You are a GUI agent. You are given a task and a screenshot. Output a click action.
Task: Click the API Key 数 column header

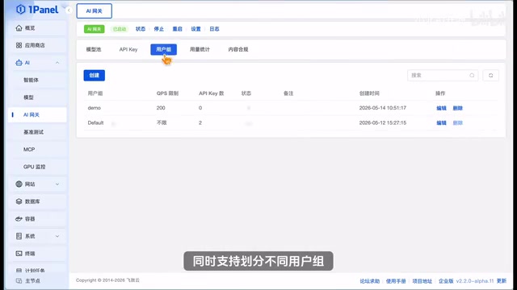tap(212, 93)
